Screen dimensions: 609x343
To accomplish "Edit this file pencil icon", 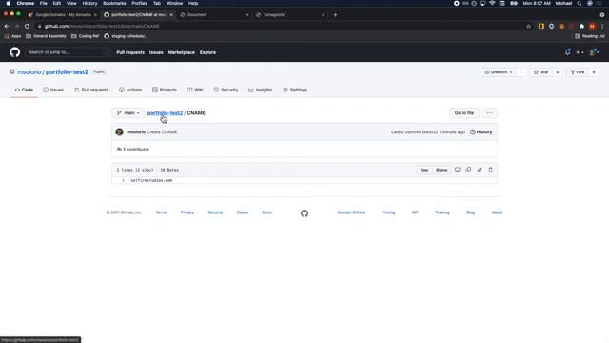I will pos(480,170).
